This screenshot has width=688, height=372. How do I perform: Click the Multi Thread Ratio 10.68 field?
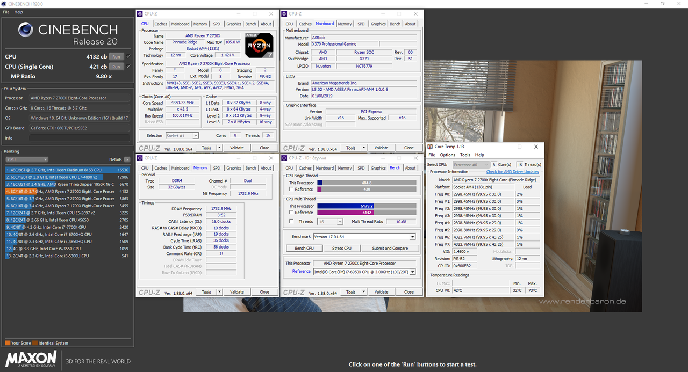(x=402, y=221)
